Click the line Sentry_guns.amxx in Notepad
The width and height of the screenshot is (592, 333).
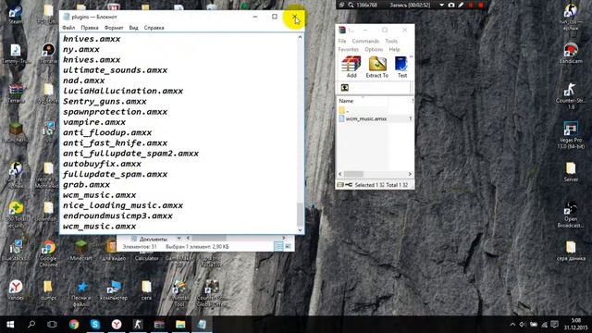pyautogui.click(x=105, y=102)
